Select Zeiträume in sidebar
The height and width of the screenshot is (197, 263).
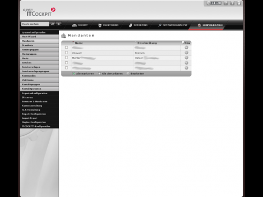[39, 80]
